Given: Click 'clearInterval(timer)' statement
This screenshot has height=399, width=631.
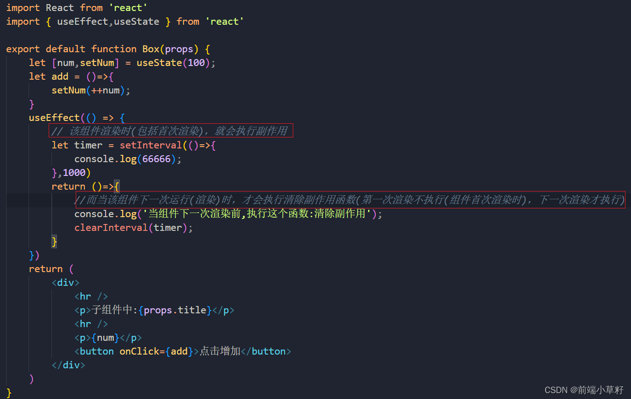Looking at the screenshot, I should [134, 228].
